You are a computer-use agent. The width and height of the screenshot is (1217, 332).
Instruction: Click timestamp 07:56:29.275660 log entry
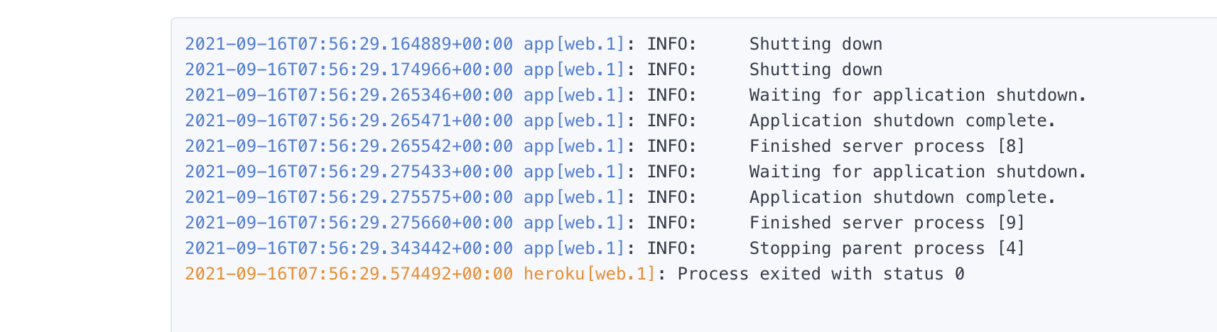[349, 223]
